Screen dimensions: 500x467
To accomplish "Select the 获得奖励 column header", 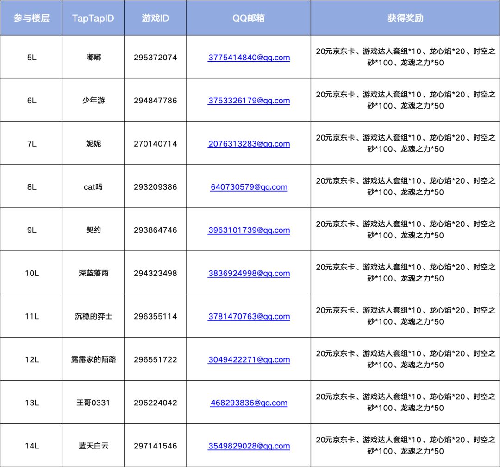I will (x=405, y=18).
